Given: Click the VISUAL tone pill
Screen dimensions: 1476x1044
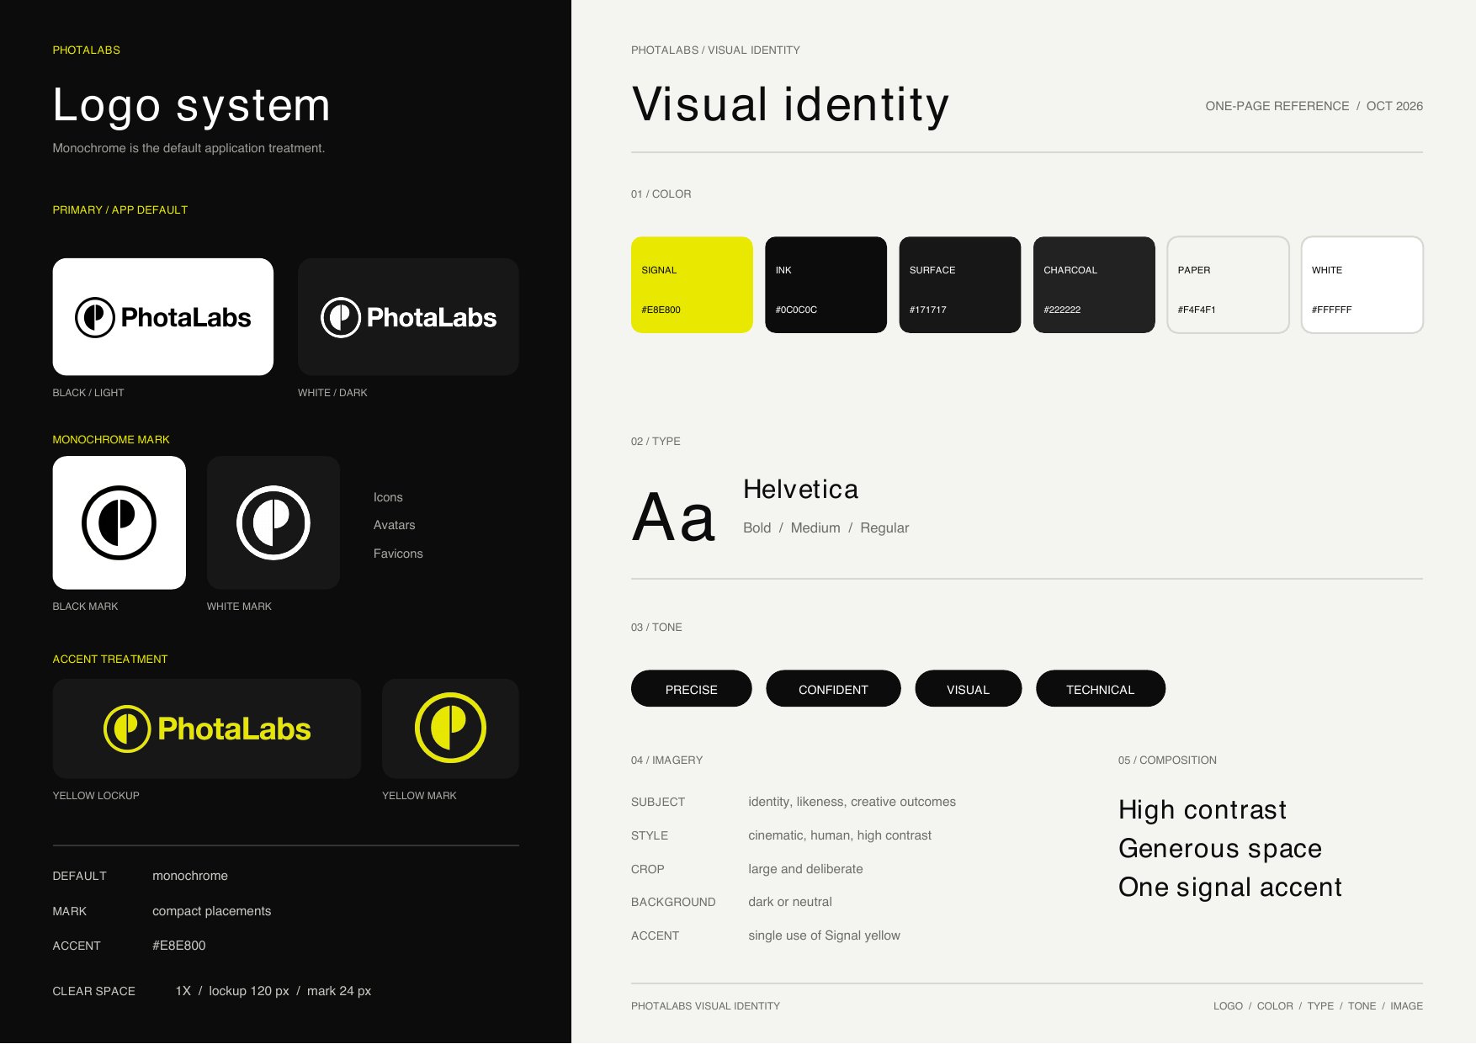Looking at the screenshot, I should click(x=968, y=689).
